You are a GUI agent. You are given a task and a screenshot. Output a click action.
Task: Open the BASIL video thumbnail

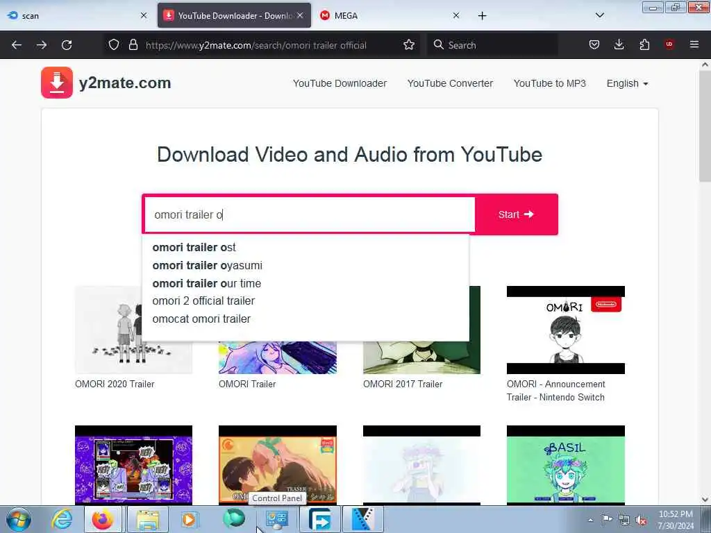[x=565, y=466]
